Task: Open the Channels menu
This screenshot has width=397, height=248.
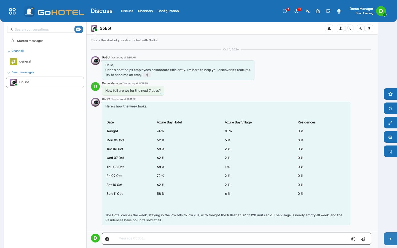Action: point(145,11)
